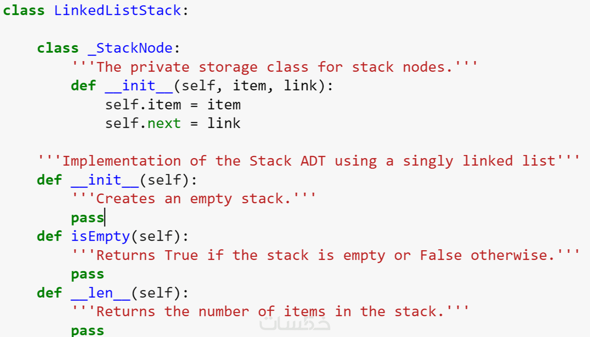Click the __init__(self) method name
This screenshot has width=590, height=337.
(105, 180)
